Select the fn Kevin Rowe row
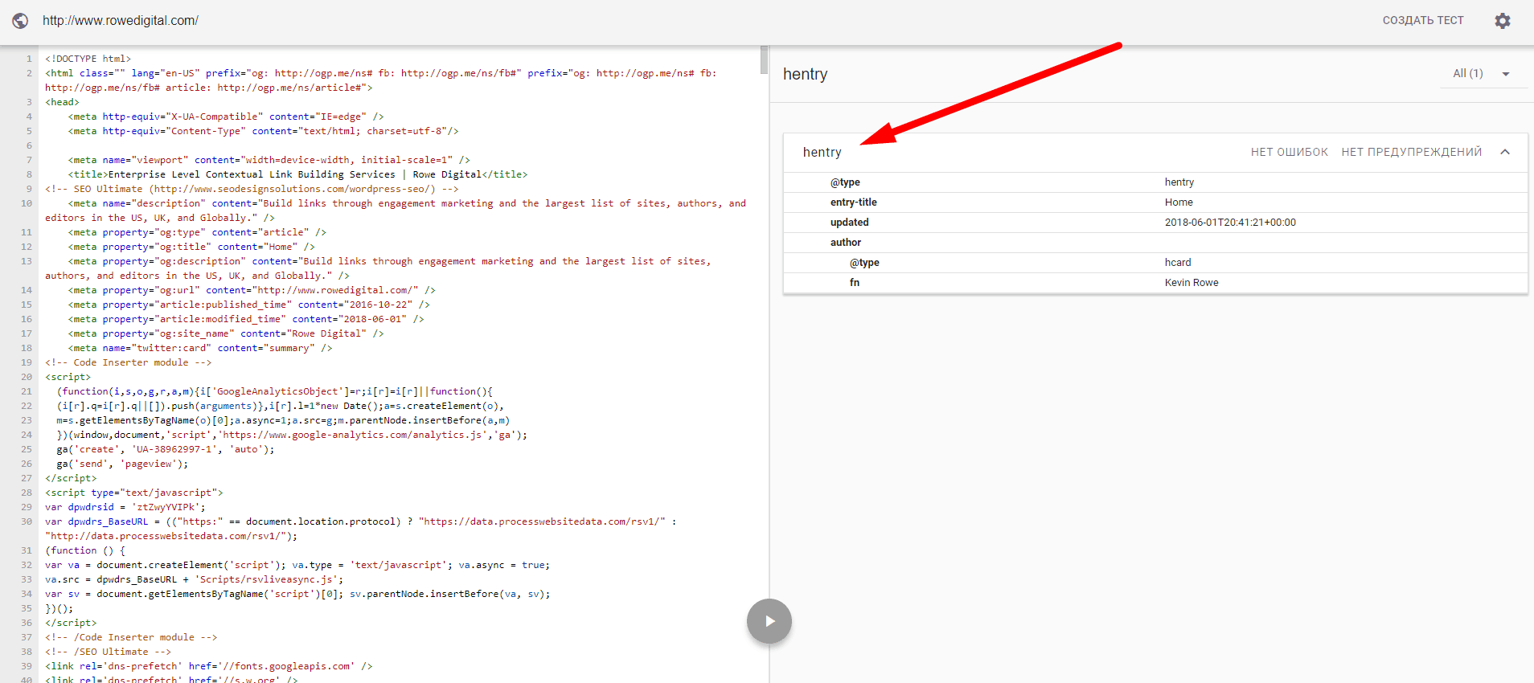The height and width of the screenshot is (683, 1534). [x=1155, y=283]
